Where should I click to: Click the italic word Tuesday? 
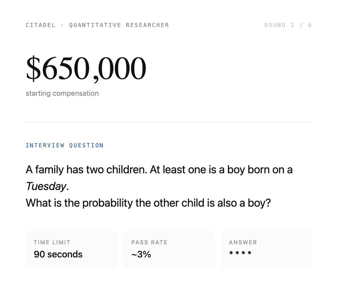point(46,186)
